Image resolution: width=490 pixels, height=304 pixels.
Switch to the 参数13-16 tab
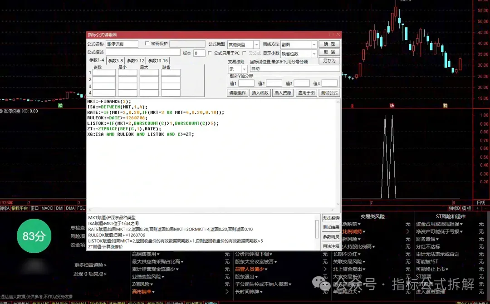[x=158, y=61]
